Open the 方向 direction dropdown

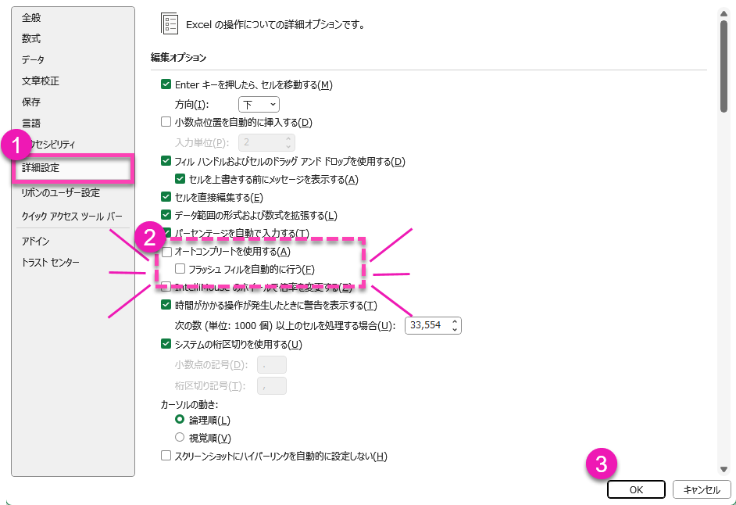coord(259,104)
